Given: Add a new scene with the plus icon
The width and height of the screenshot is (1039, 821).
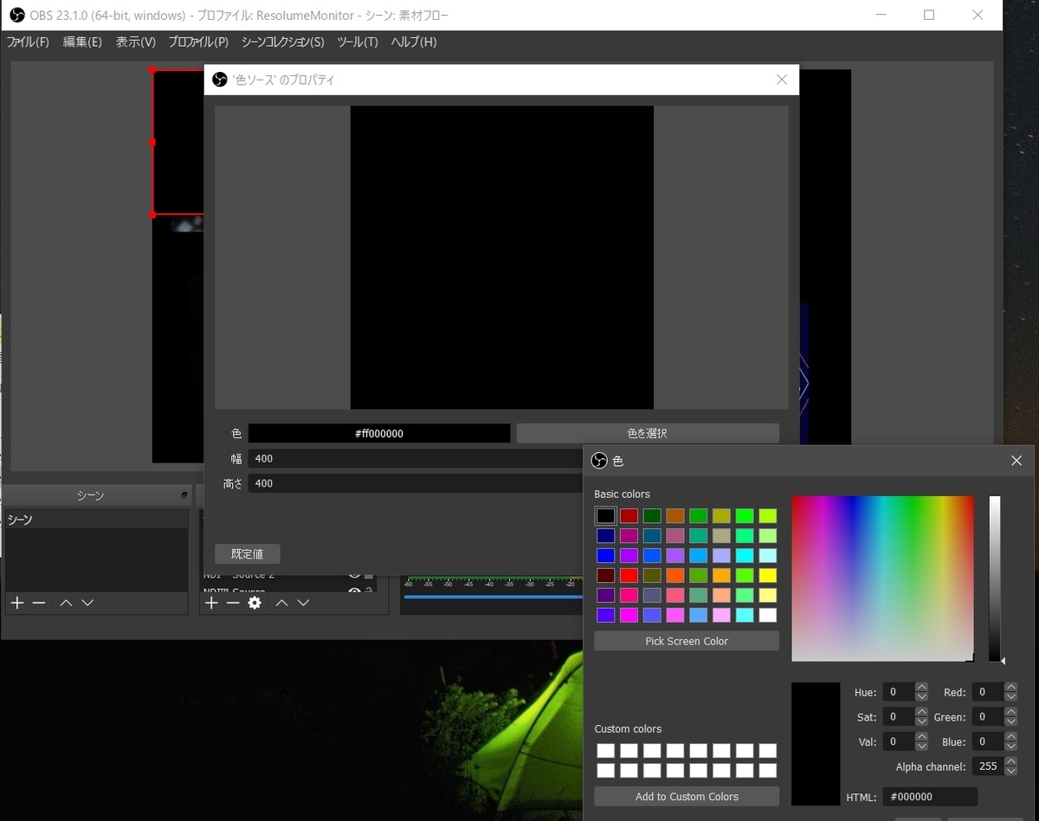Looking at the screenshot, I should 16,603.
